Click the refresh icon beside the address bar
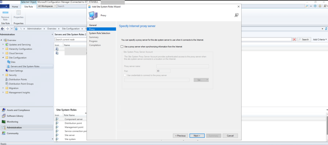 pyautogui.click(x=326, y=29)
